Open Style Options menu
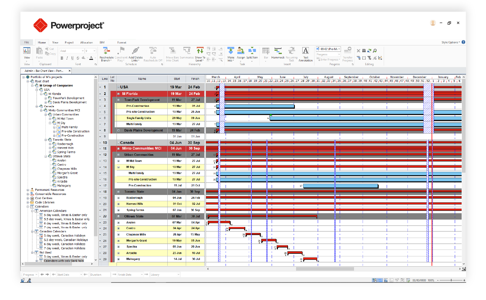Viewport: 486px width, 300px height. click(451, 42)
